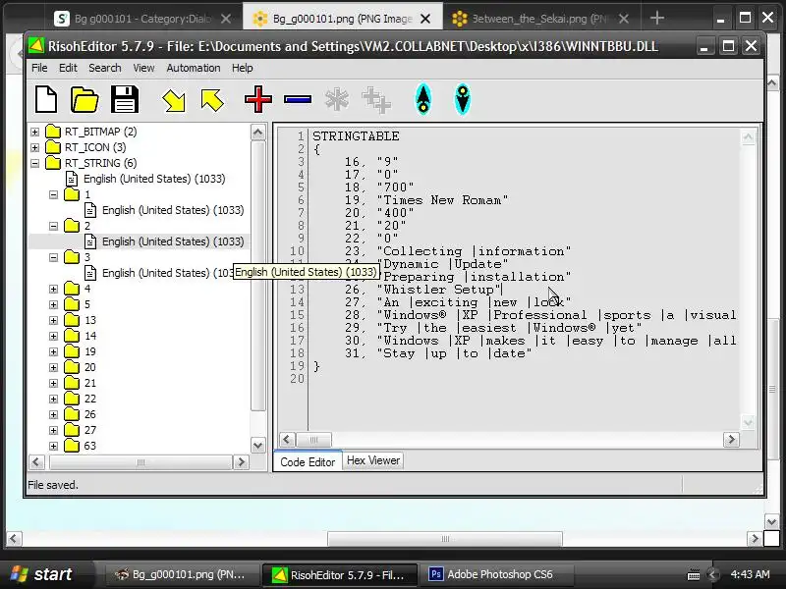The width and height of the screenshot is (786, 589).
Task: Click the yellow down-right arrow toolbar icon
Action: click(x=174, y=100)
